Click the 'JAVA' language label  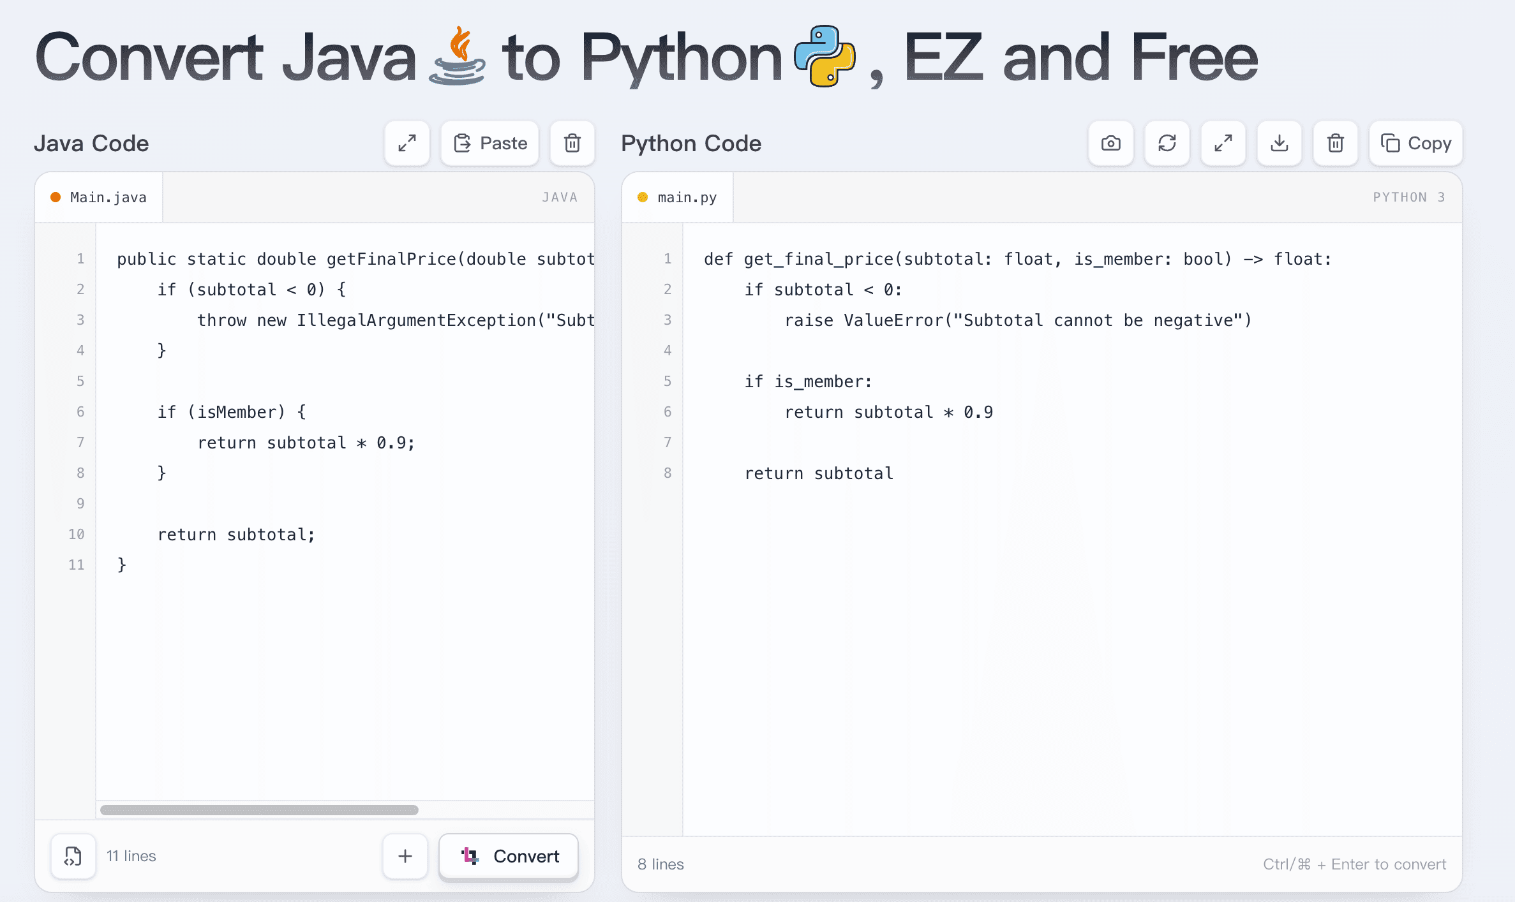pos(560,198)
